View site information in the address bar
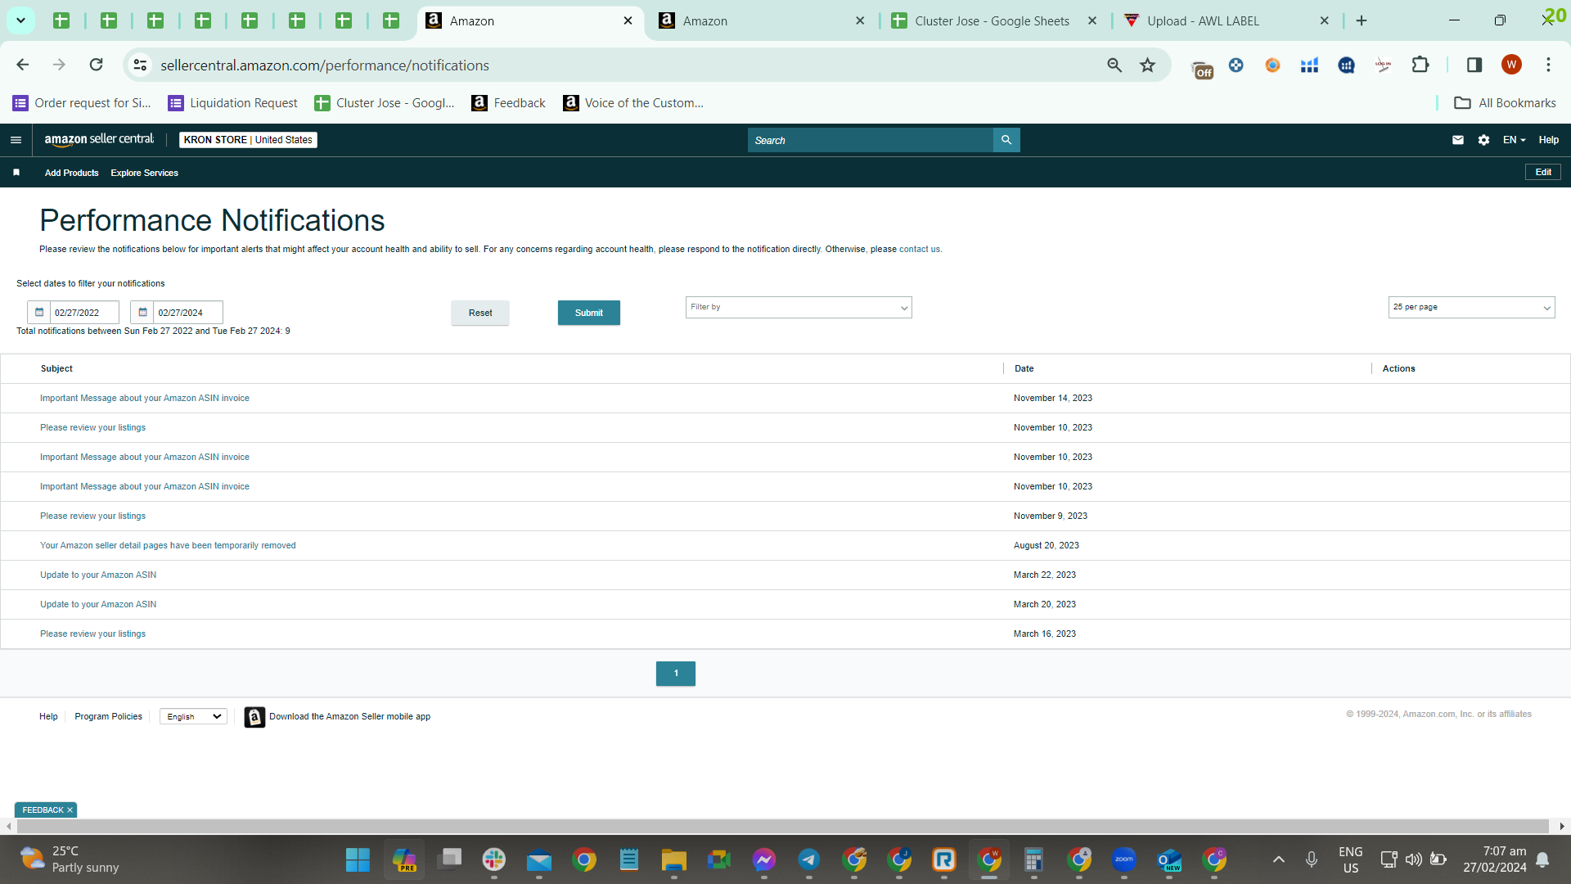 [141, 65]
